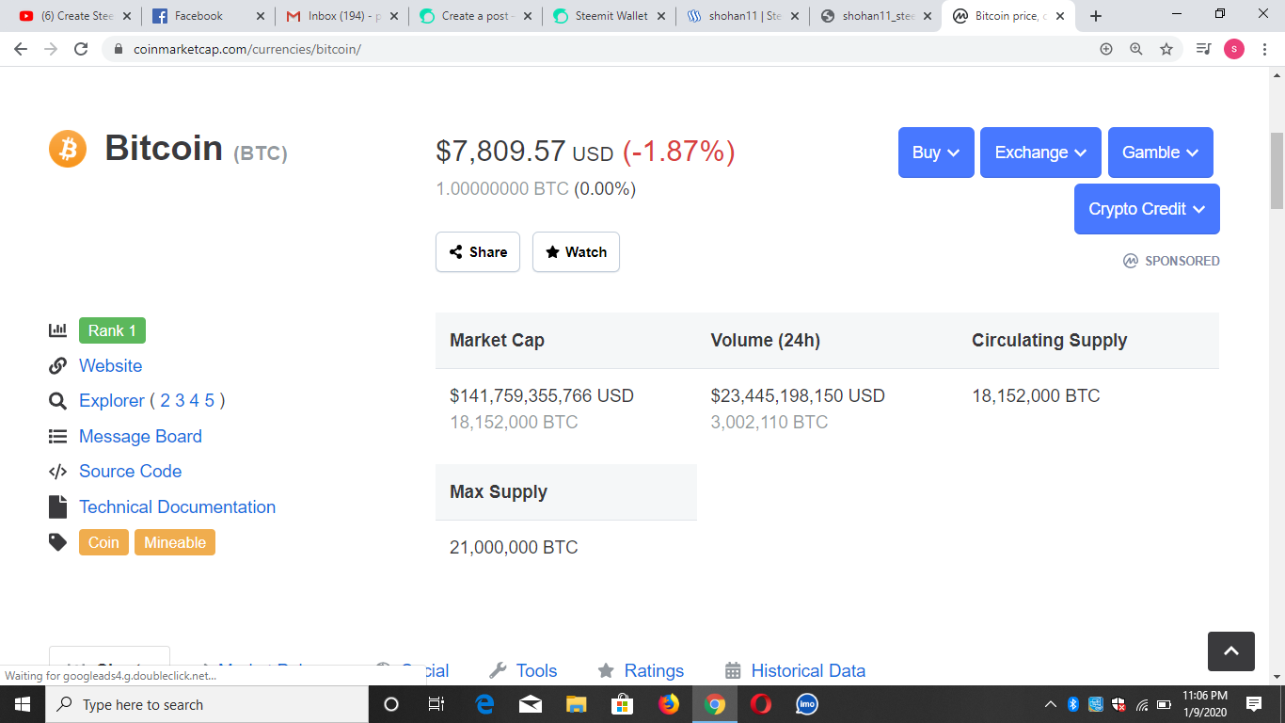1285x723 pixels.
Task: Open the Mail app on taskbar
Action: point(531,704)
